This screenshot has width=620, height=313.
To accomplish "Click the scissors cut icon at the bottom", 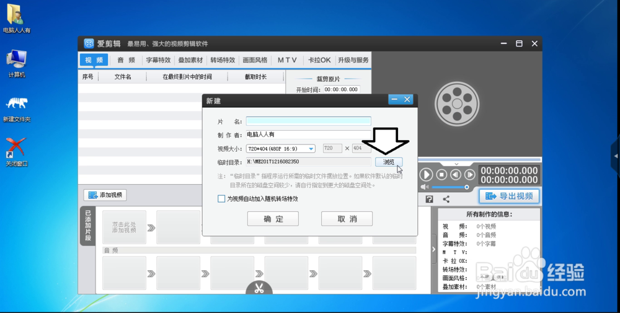I will (x=259, y=288).
